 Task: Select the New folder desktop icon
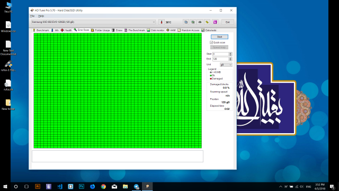(8, 105)
